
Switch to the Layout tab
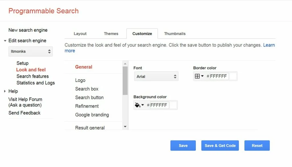pos(80,34)
